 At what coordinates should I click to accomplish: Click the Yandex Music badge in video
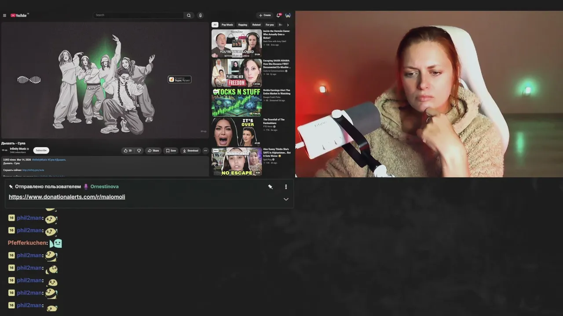(x=179, y=79)
